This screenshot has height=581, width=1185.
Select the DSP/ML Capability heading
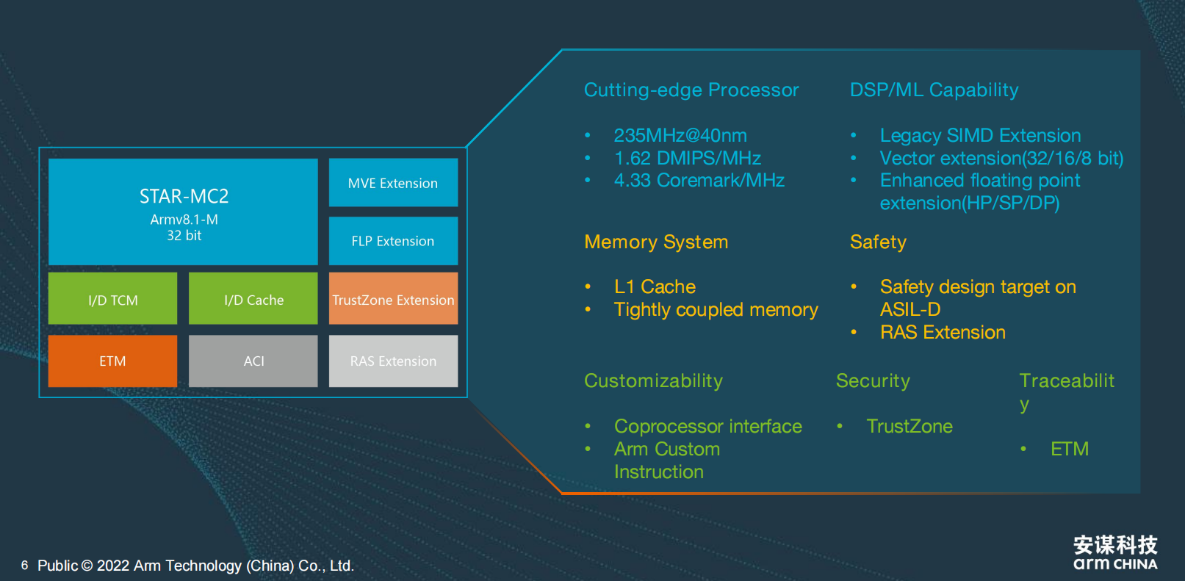934,90
